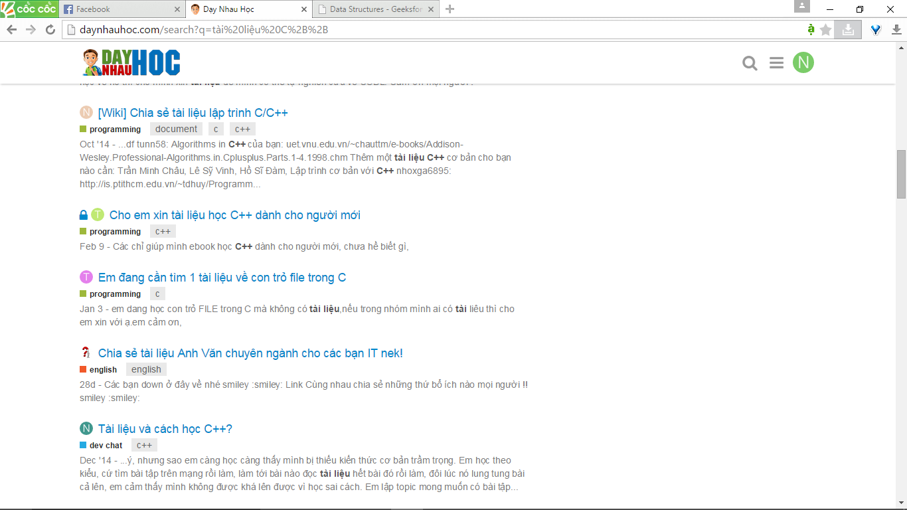The image size is (907, 510).
Task: Click the 'document' tag label
Action: (x=176, y=129)
